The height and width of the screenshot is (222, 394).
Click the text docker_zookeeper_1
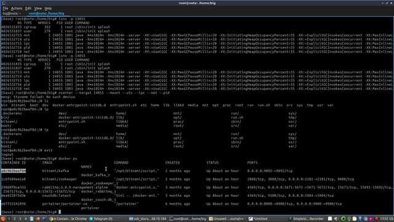[x=100, y=183]
